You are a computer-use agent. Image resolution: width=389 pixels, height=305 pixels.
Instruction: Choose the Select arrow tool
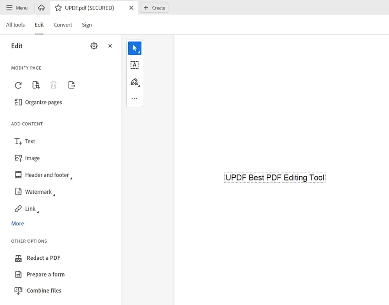[x=135, y=48]
